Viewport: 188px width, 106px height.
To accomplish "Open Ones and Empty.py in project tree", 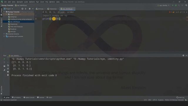I will click(16, 27).
